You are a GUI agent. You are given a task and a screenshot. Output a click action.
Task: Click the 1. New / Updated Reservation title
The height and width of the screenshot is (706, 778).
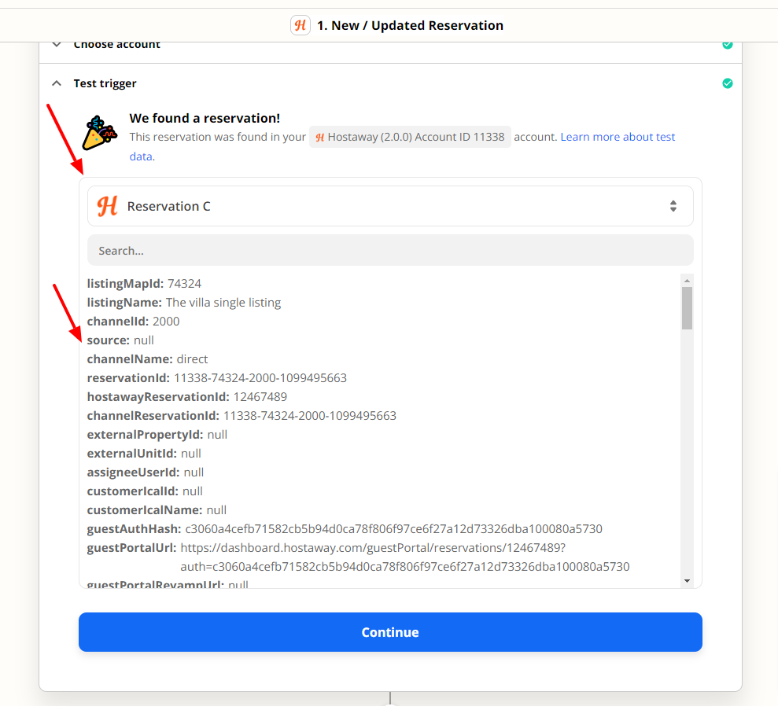pos(411,25)
